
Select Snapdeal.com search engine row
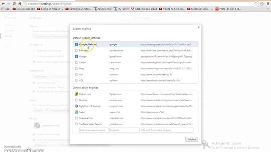pos(135,118)
